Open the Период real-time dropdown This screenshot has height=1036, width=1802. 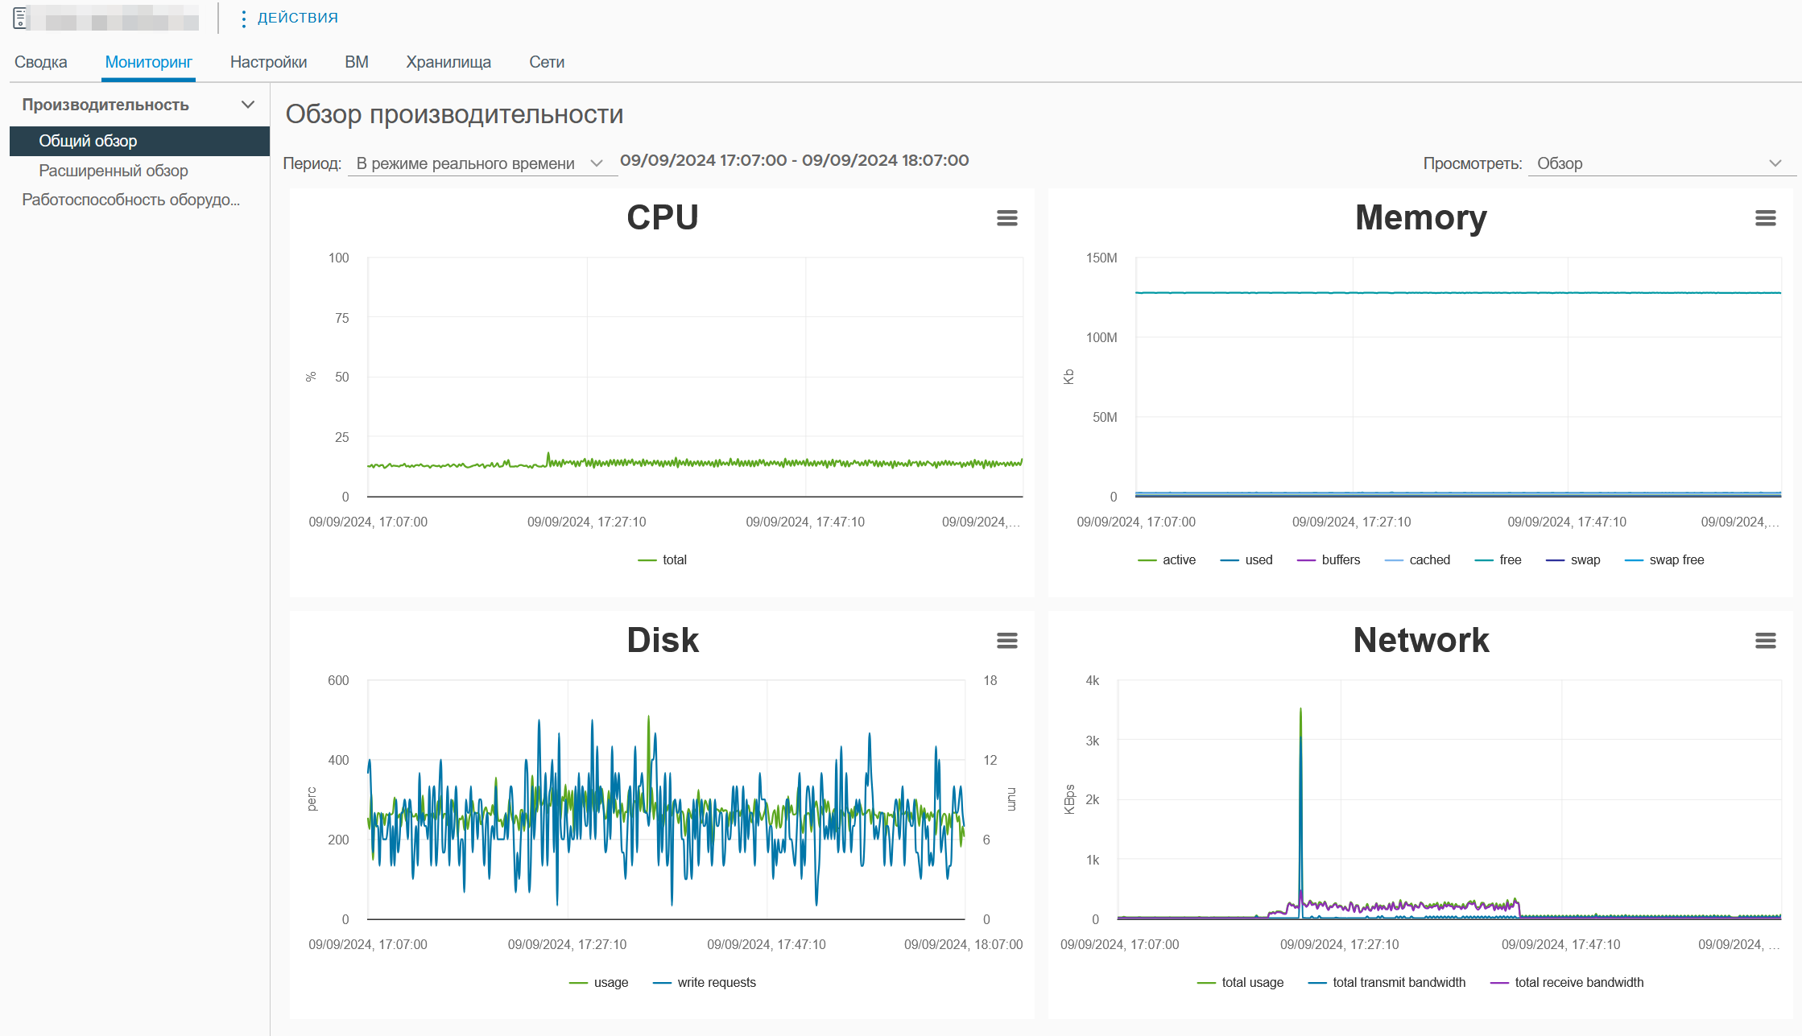click(x=481, y=163)
